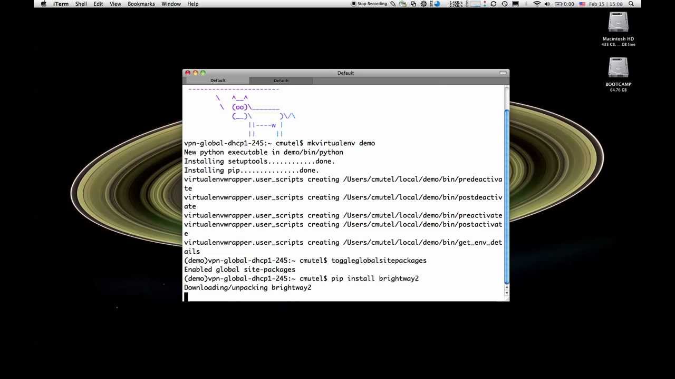Switch to the second Default tab
The height and width of the screenshot is (379, 675).
pos(281,81)
